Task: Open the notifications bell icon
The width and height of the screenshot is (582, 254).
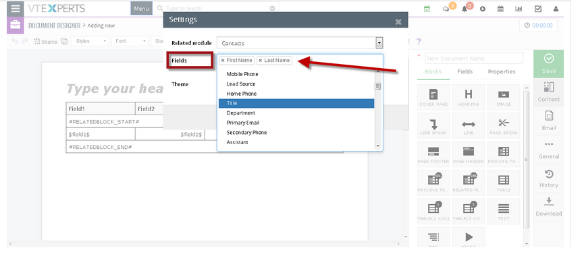Action: [x=465, y=9]
